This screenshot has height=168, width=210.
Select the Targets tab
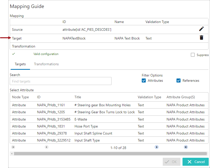(x=20, y=64)
